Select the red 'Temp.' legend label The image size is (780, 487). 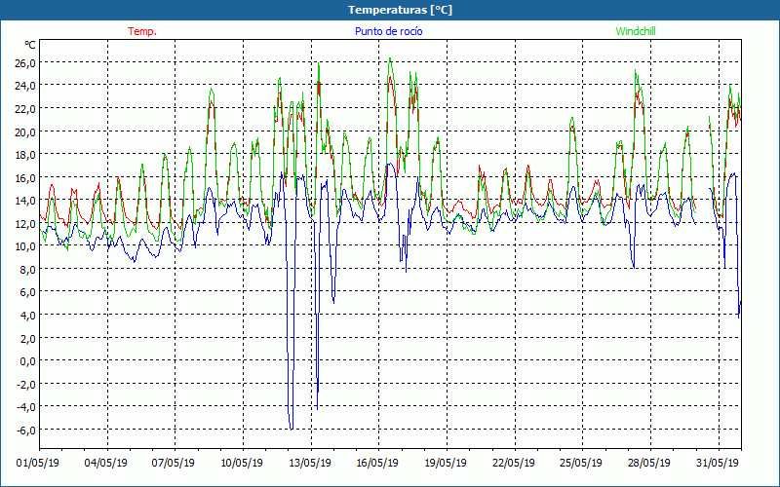tap(142, 31)
